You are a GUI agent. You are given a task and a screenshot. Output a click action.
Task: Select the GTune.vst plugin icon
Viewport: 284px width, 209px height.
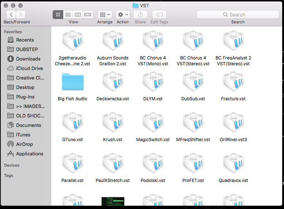(x=72, y=123)
